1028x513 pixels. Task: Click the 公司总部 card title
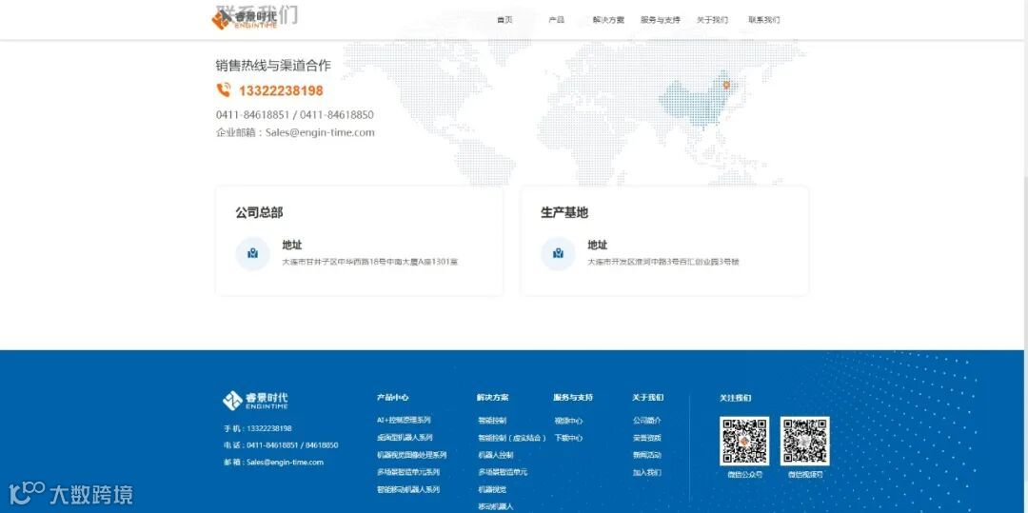click(x=259, y=213)
